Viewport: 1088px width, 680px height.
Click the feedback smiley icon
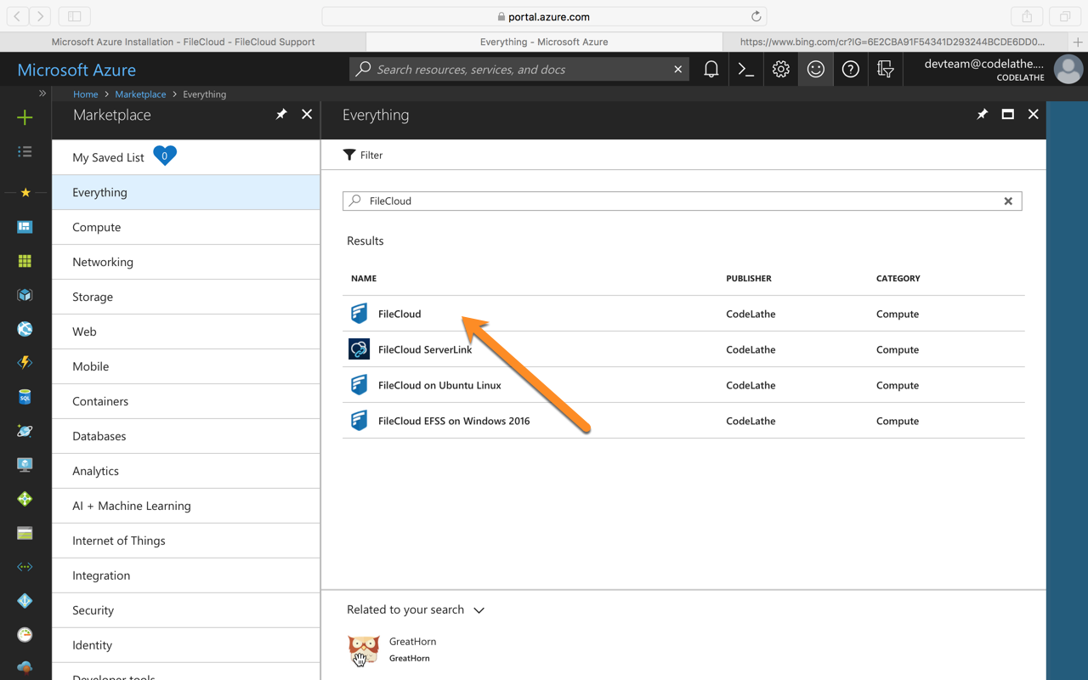[x=815, y=70]
